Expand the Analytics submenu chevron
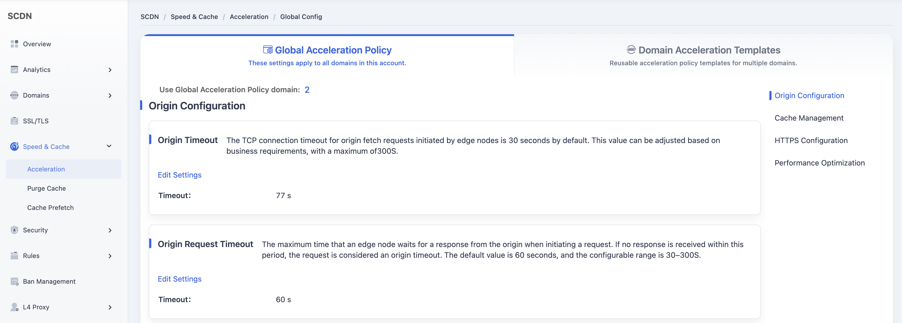 (110, 70)
